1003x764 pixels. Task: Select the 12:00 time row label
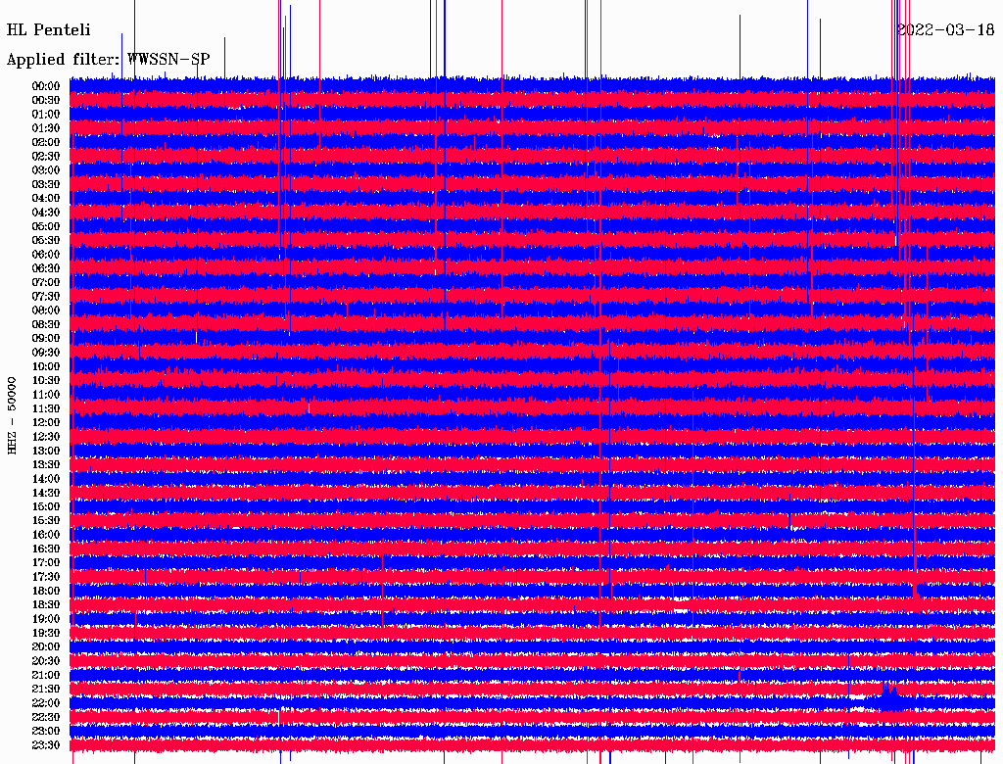[46, 423]
